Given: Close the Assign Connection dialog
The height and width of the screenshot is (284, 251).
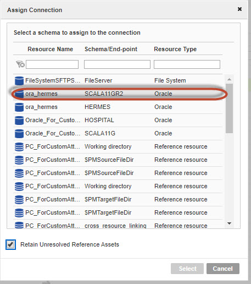Looking at the screenshot, I should pyautogui.click(x=239, y=9).
